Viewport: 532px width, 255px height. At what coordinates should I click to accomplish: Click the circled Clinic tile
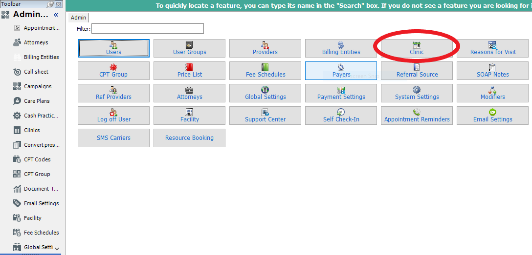[x=417, y=48]
